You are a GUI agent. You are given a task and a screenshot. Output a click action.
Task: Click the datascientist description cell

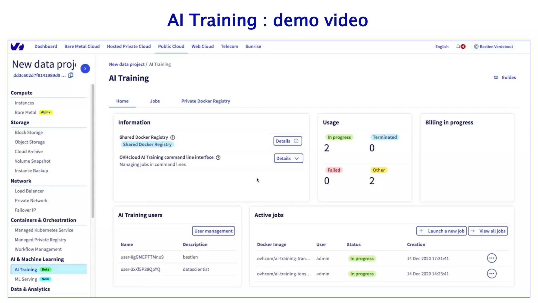(x=196, y=269)
